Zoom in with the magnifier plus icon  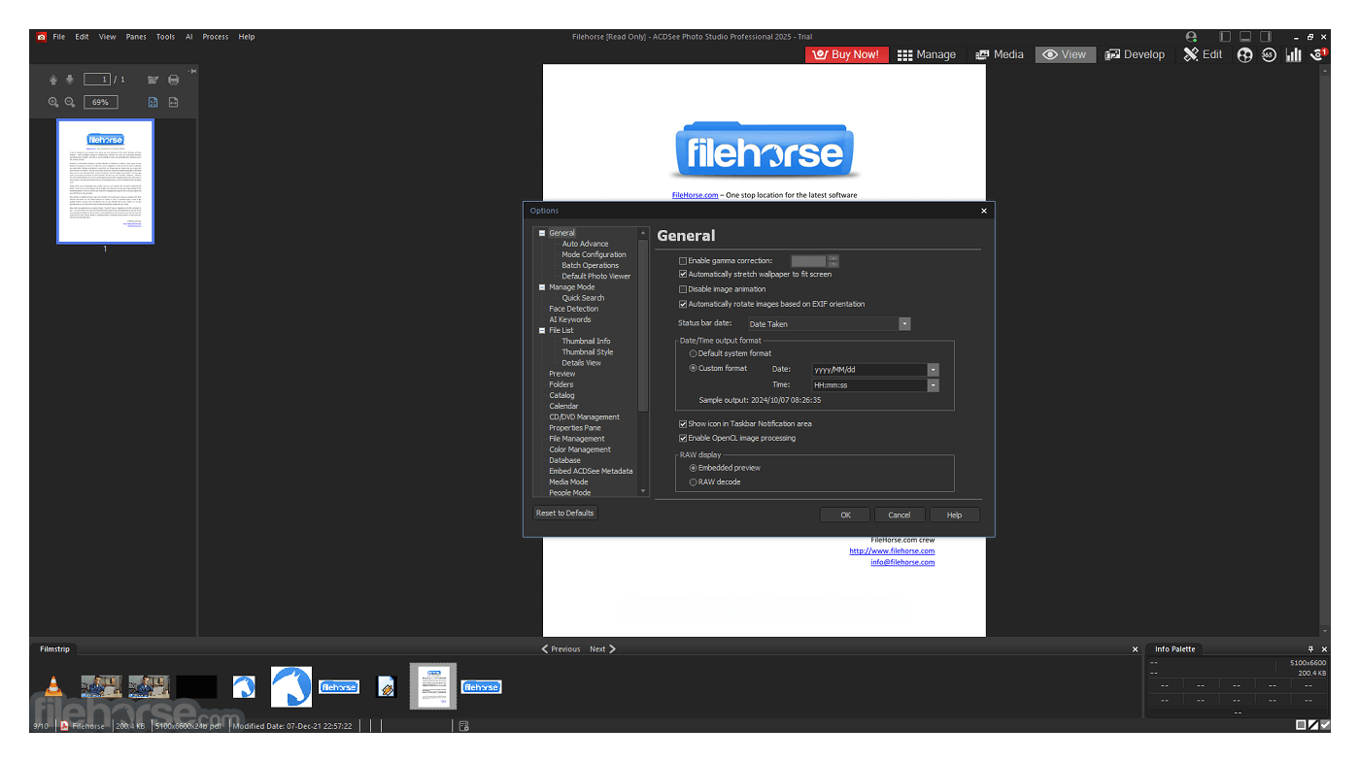point(53,102)
